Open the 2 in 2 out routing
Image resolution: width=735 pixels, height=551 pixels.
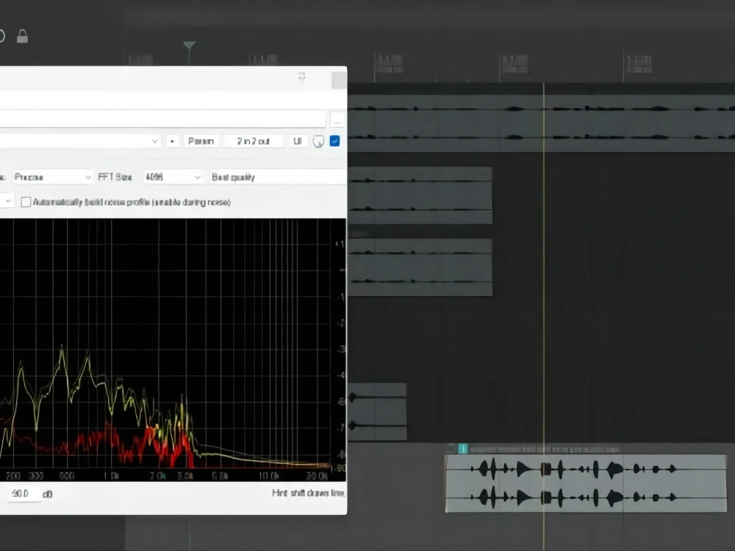pos(253,141)
